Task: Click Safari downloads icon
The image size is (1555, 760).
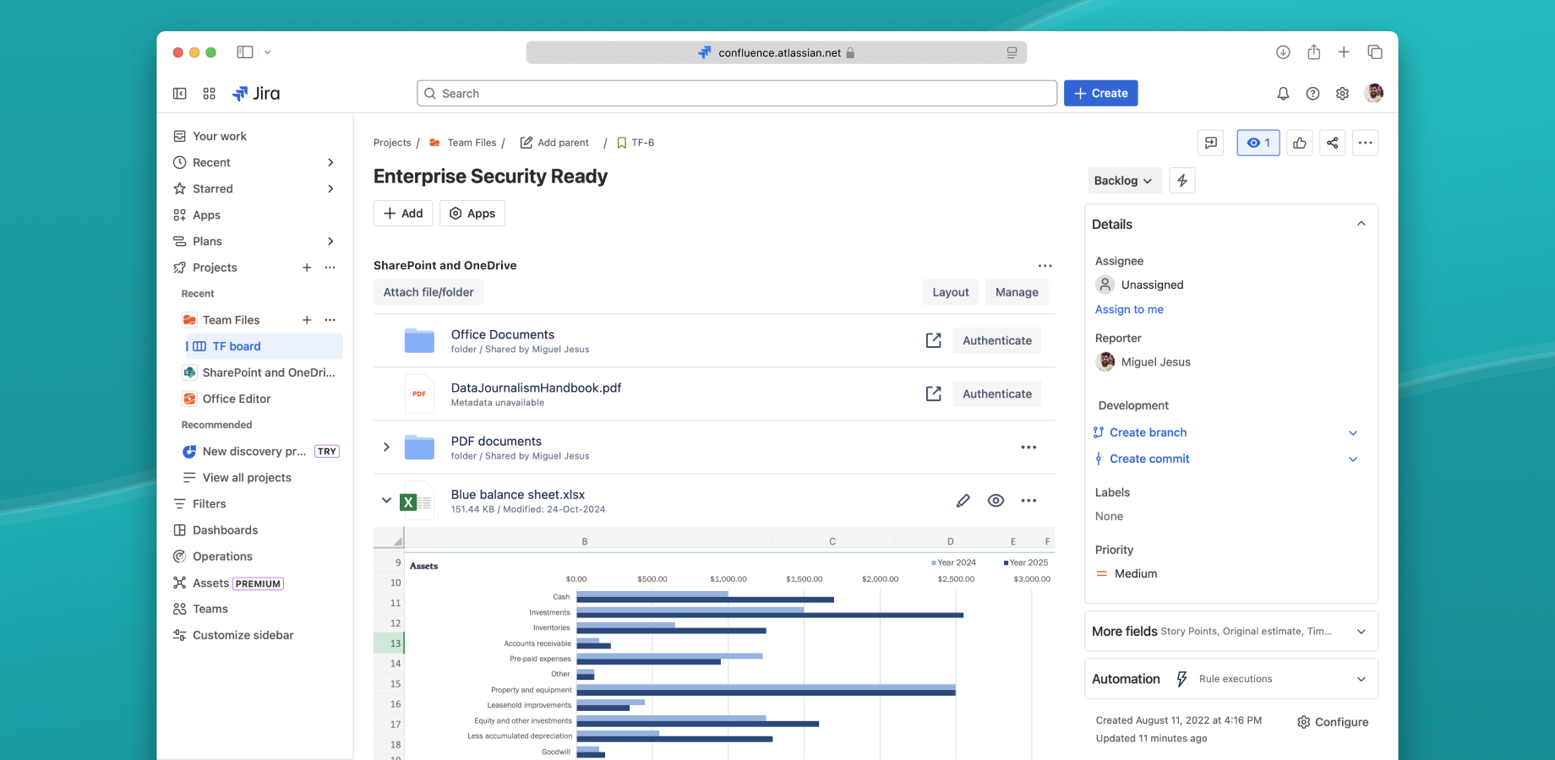Action: tap(1283, 52)
